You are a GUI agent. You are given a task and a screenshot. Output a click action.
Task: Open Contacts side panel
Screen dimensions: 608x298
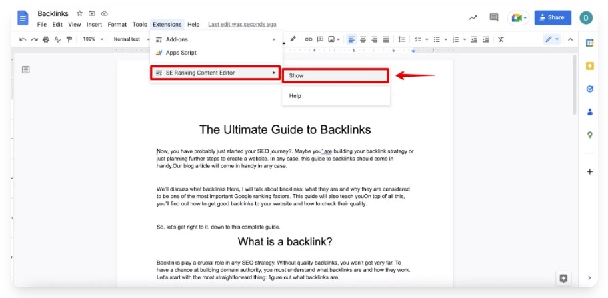590,112
